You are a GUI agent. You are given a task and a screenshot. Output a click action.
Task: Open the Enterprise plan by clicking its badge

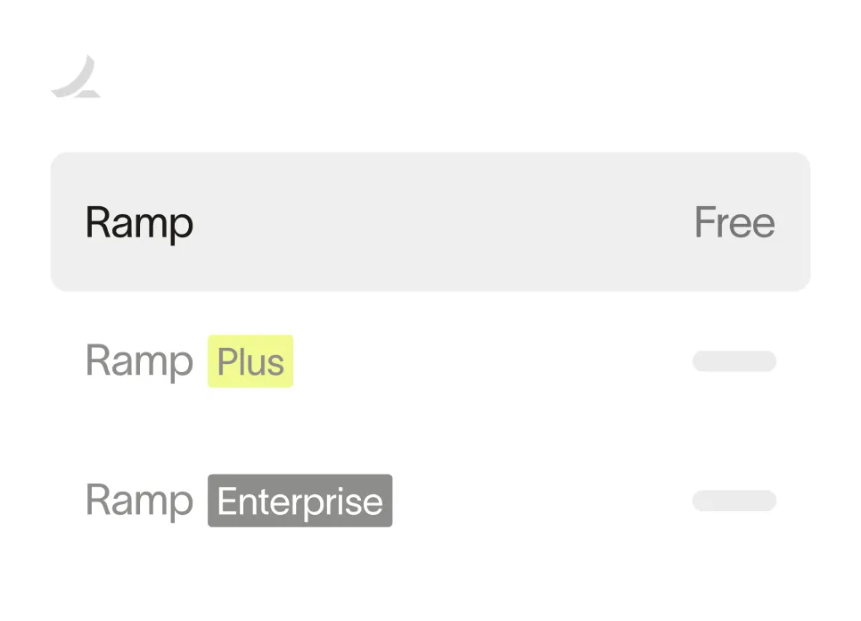pyautogui.click(x=299, y=501)
